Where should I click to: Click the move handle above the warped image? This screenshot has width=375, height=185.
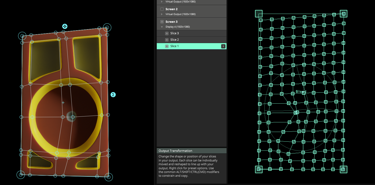pyautogui.click(x=65, y=26)
